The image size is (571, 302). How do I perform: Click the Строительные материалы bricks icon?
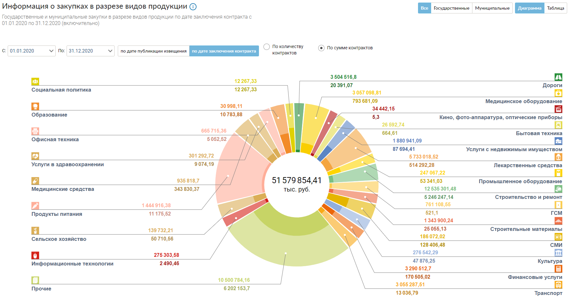pyautogui.click(x=558, y=221)
